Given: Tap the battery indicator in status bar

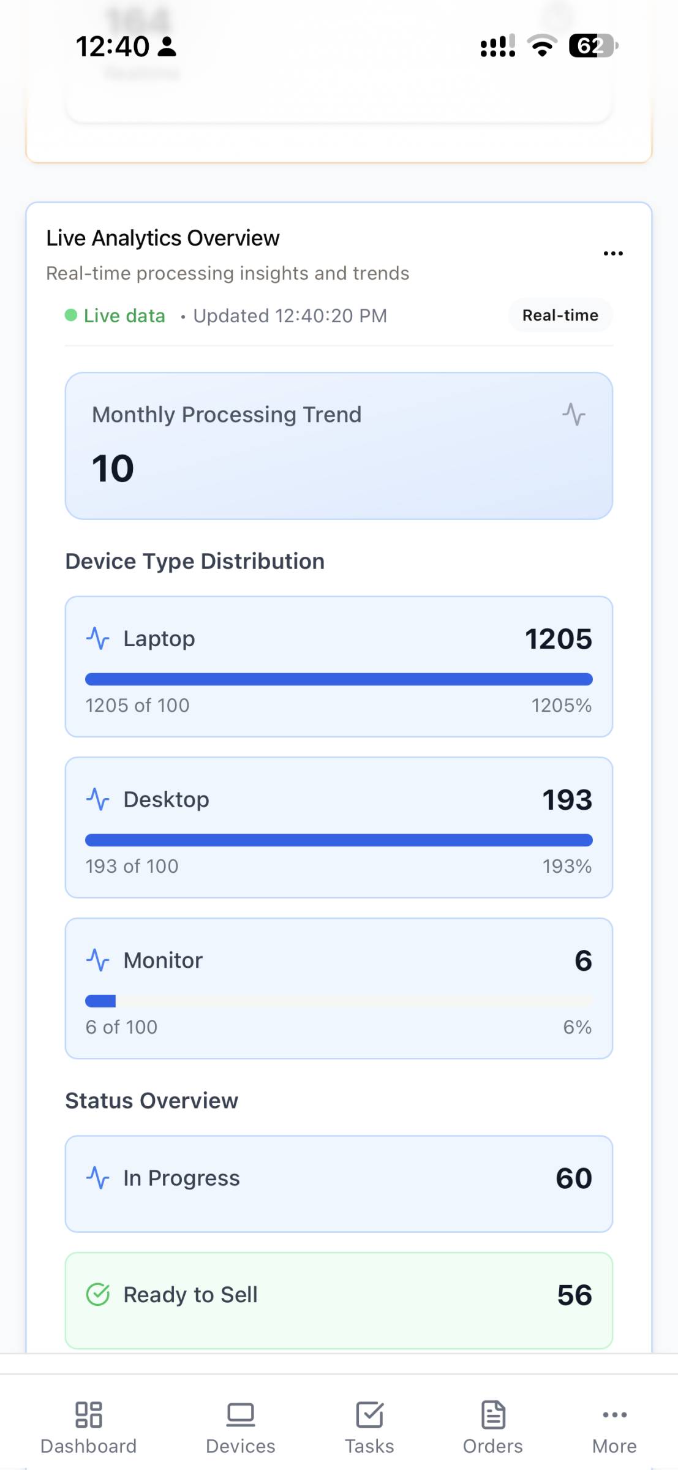Looking at the screenshot, I should coord(593,45).
